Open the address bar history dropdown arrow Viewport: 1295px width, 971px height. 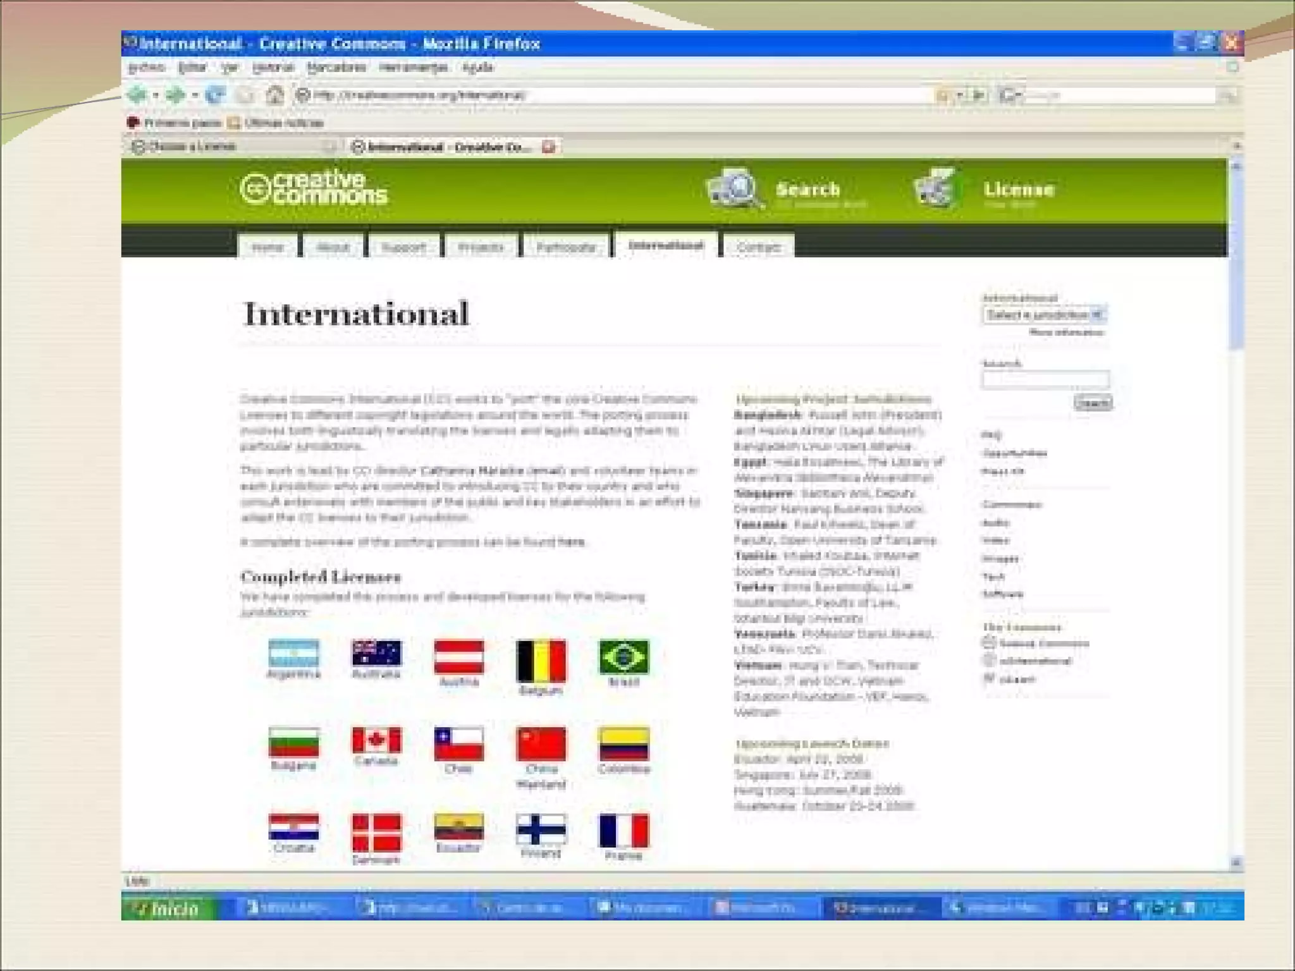click(x=960, y=95)
